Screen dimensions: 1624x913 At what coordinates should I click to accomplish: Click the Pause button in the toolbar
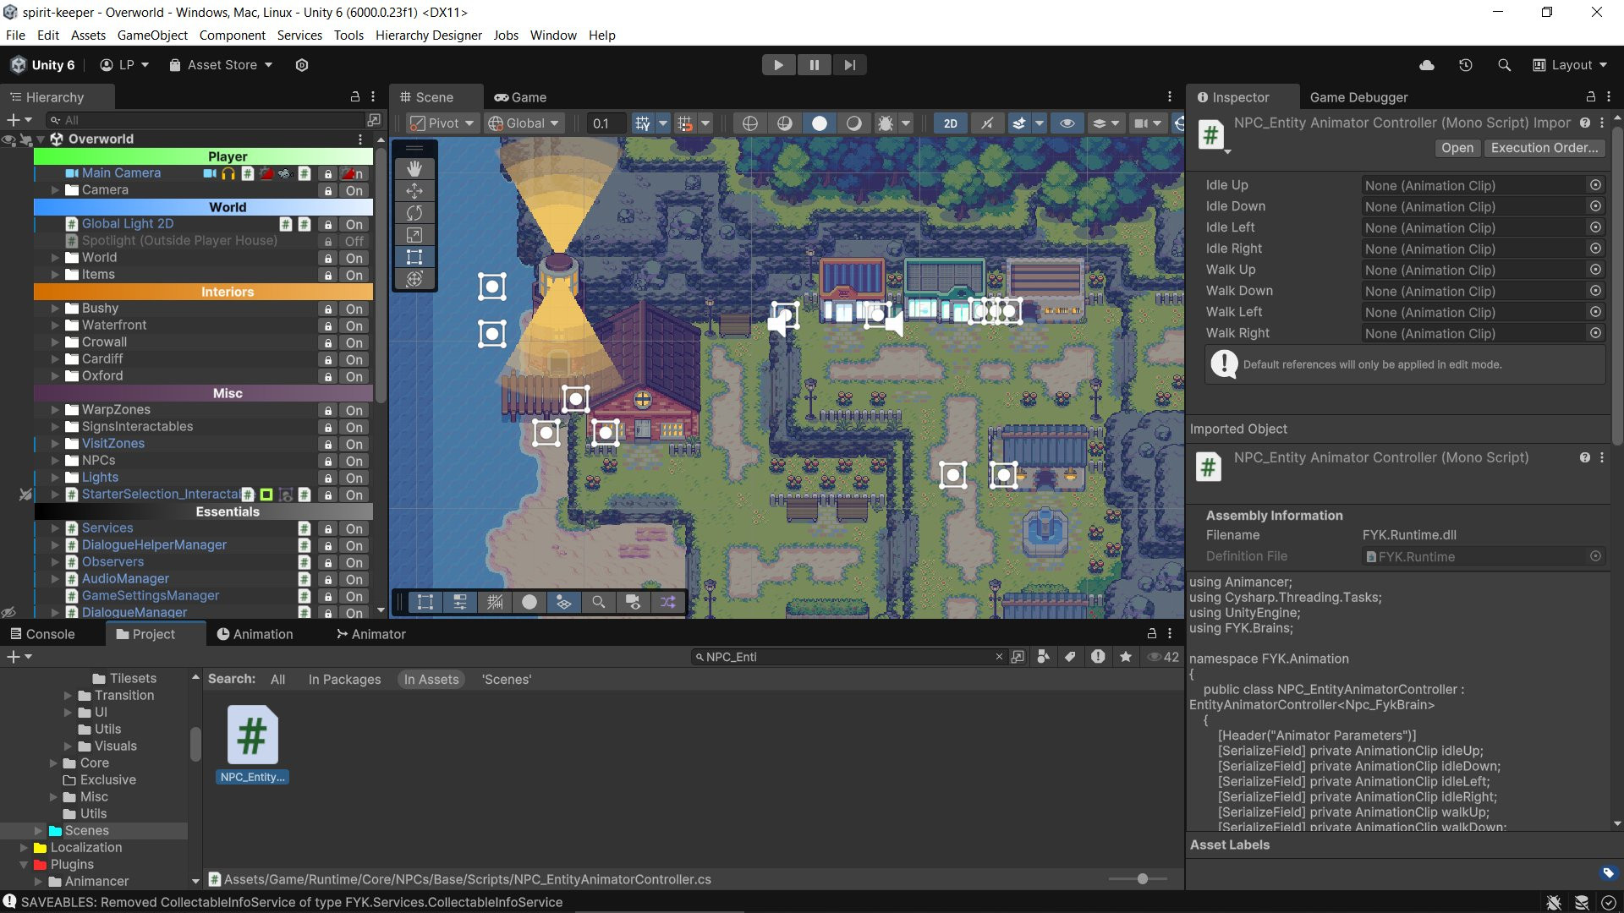(x=814, y=65)
